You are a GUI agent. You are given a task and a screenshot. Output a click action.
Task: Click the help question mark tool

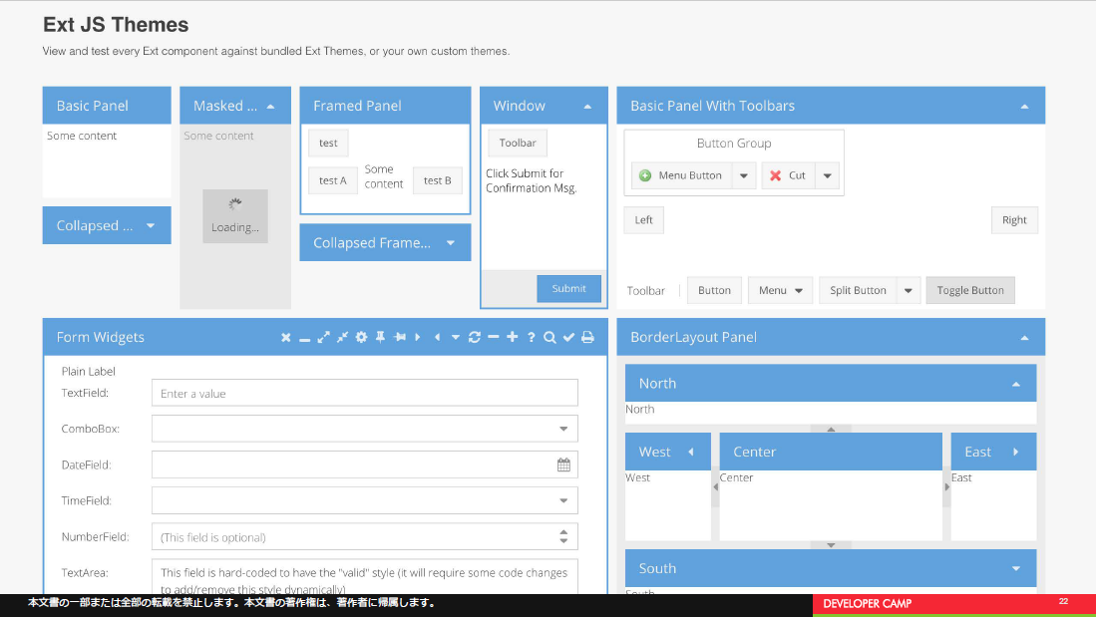pos(532,338)
